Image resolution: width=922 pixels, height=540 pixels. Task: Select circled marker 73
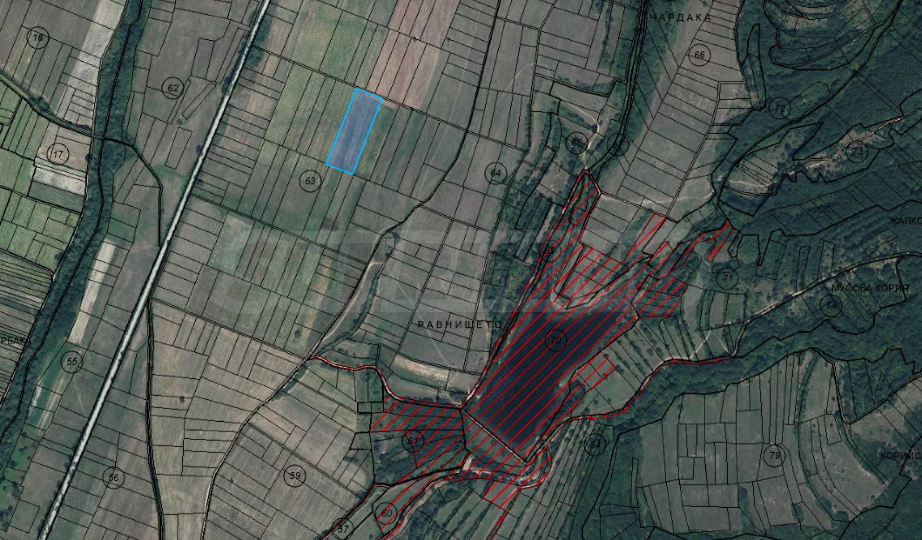point(858,151)
